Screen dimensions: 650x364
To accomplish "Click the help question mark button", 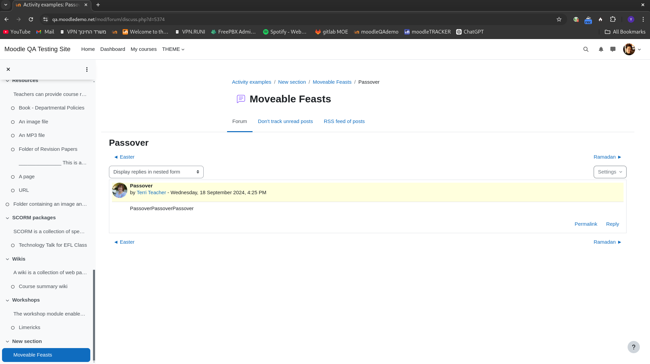I will (633, 347).
